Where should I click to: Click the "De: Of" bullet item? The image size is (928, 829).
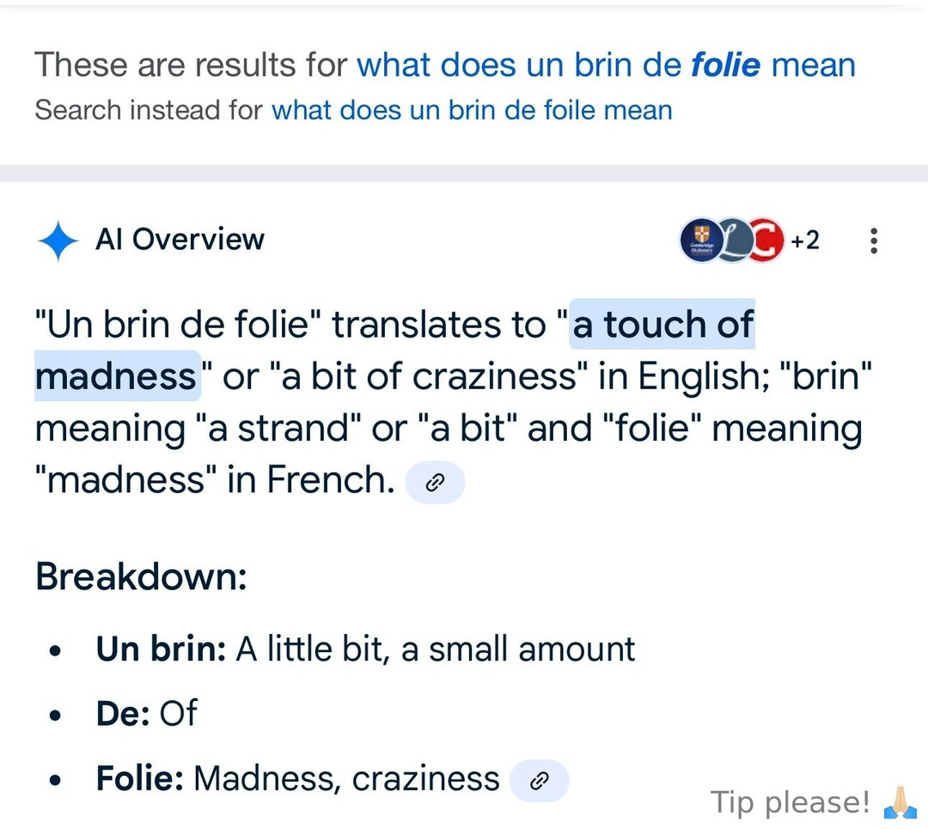coord(146,713)
